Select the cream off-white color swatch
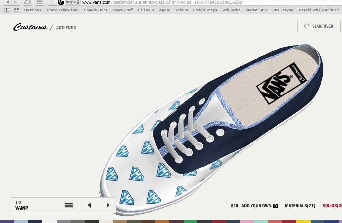The height and width of the screenshot is (223, 342). tap(106, 222)
